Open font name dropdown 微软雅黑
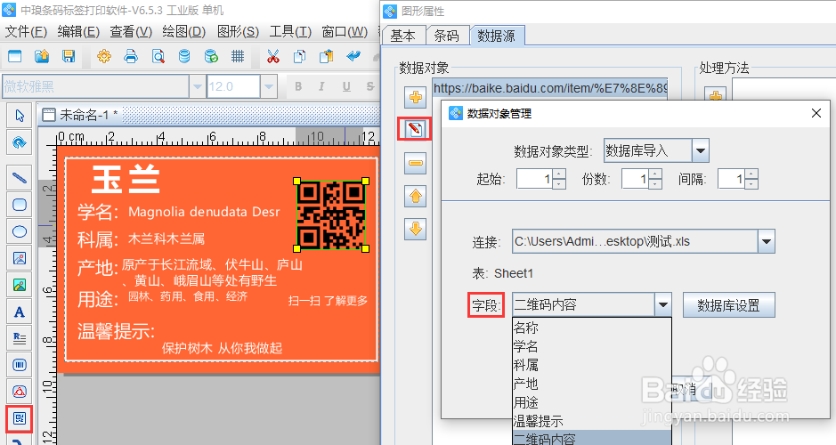Screen dimensions: 836x445 (x=198, y=86)
